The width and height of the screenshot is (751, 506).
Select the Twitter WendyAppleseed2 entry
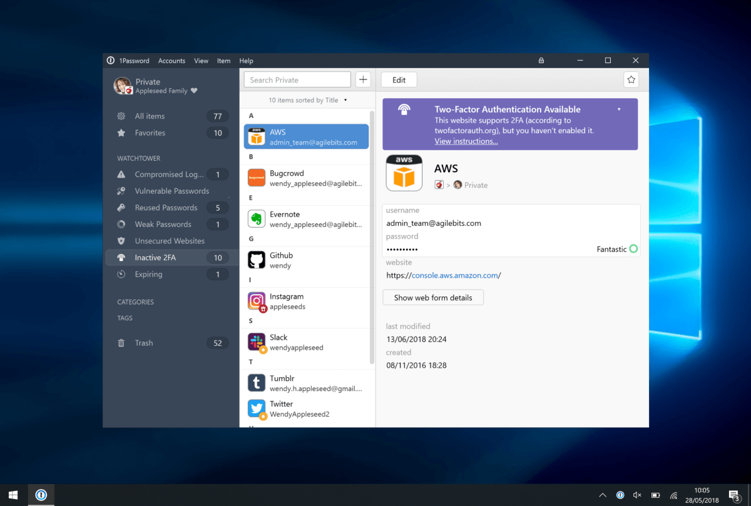tap(306, 409)
